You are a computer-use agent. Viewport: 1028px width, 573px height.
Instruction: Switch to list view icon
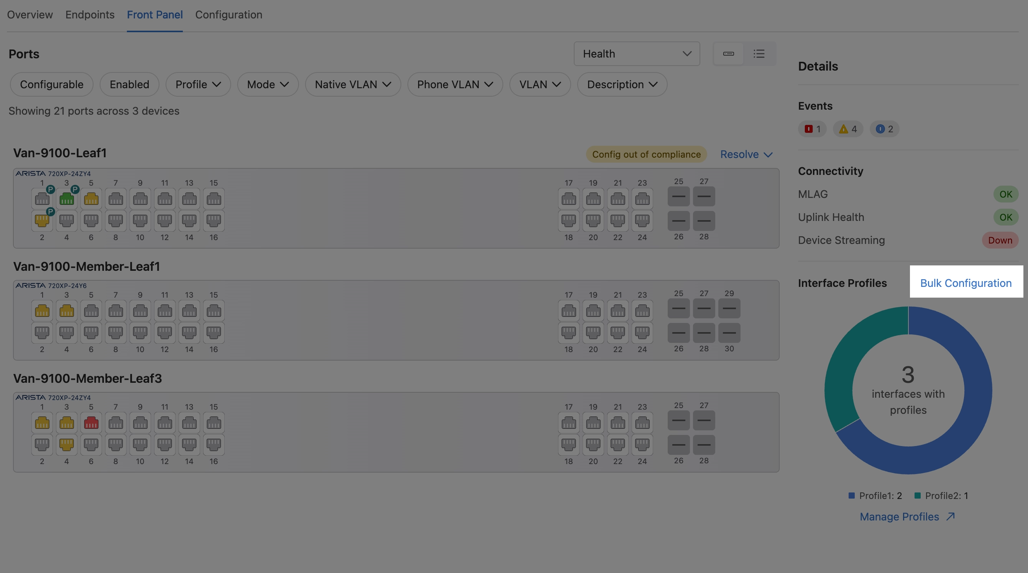click(x=759, y=54)
